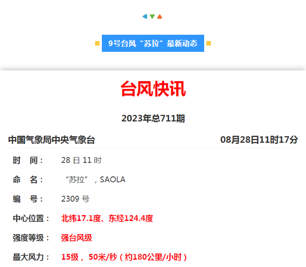Click the 2023年总711期 issue number
This screenshot has width=306, height=267.
point(153,119)
